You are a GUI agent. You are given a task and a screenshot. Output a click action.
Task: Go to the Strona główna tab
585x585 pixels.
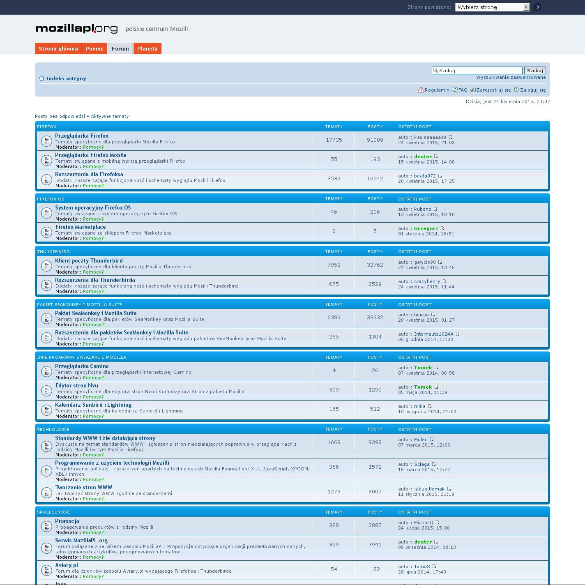58,48
